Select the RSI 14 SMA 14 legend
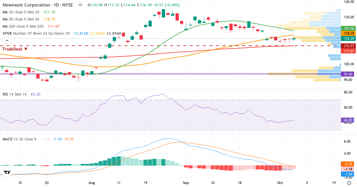Image resolution: width=357 pixels, height=187 pixels. (x=15, y=94)
